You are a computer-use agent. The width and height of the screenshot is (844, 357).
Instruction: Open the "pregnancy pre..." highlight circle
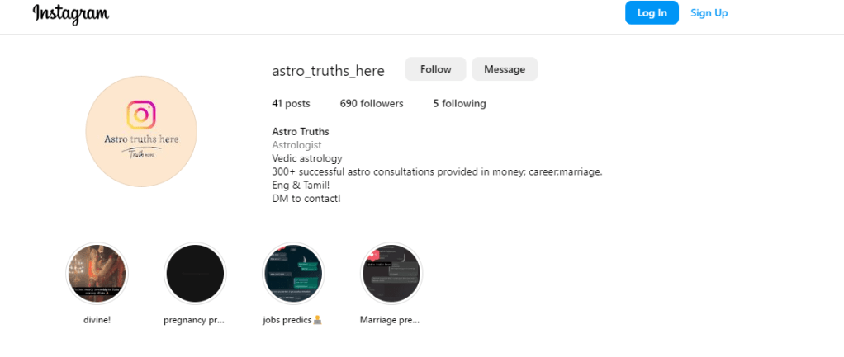click(195, 274)
